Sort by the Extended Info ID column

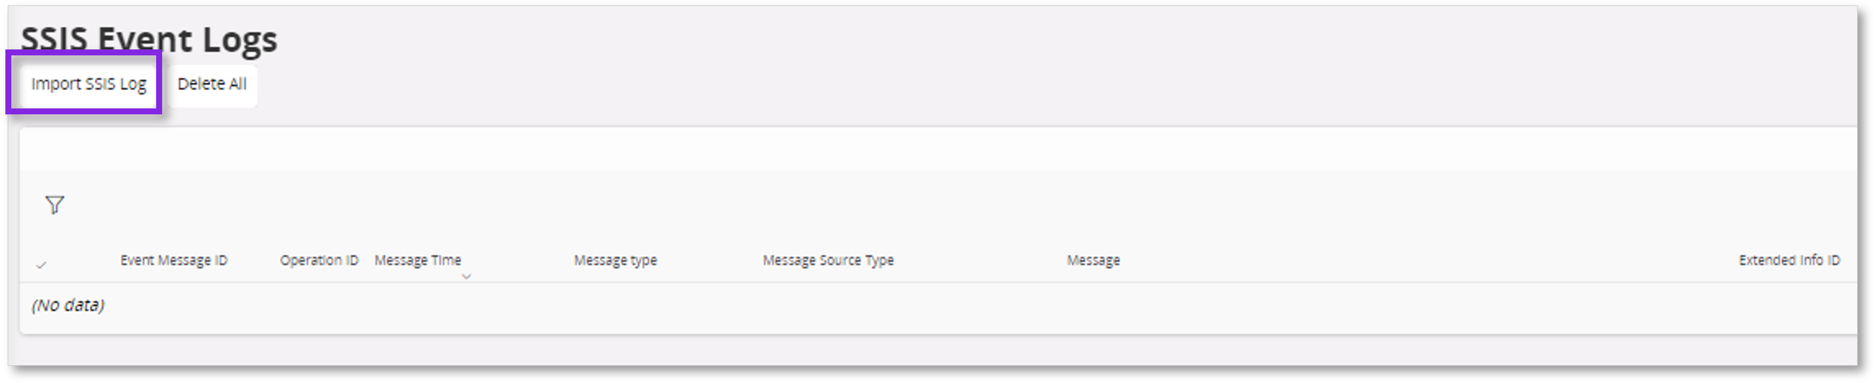click(1789, 260)
